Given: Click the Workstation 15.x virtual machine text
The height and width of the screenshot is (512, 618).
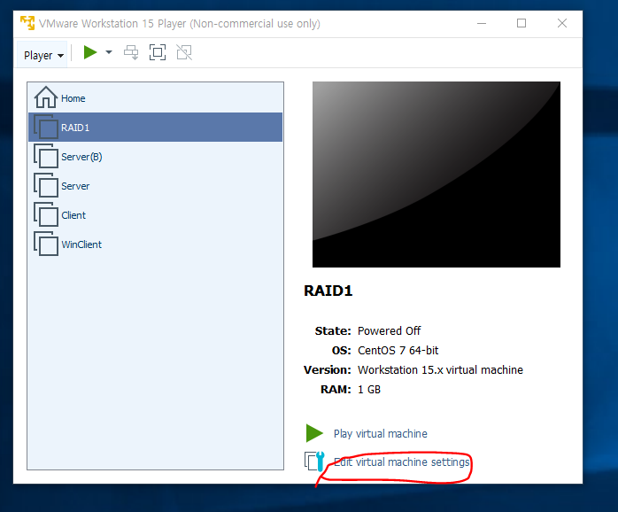Looking at the screenshot, I should [440, 370].
